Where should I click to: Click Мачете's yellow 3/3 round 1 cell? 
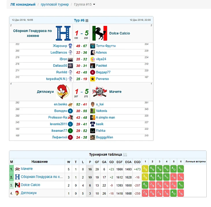(145, 169)
